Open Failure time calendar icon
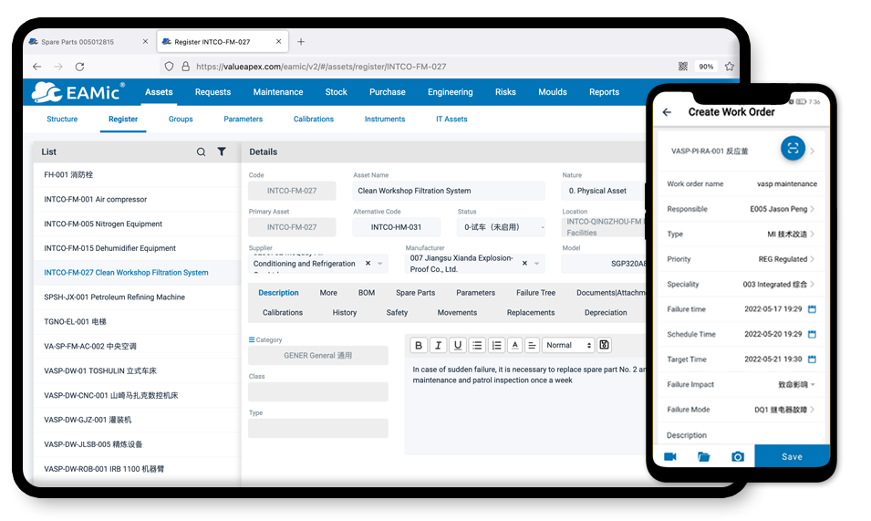The image size is (871, 521). [812, 309]
